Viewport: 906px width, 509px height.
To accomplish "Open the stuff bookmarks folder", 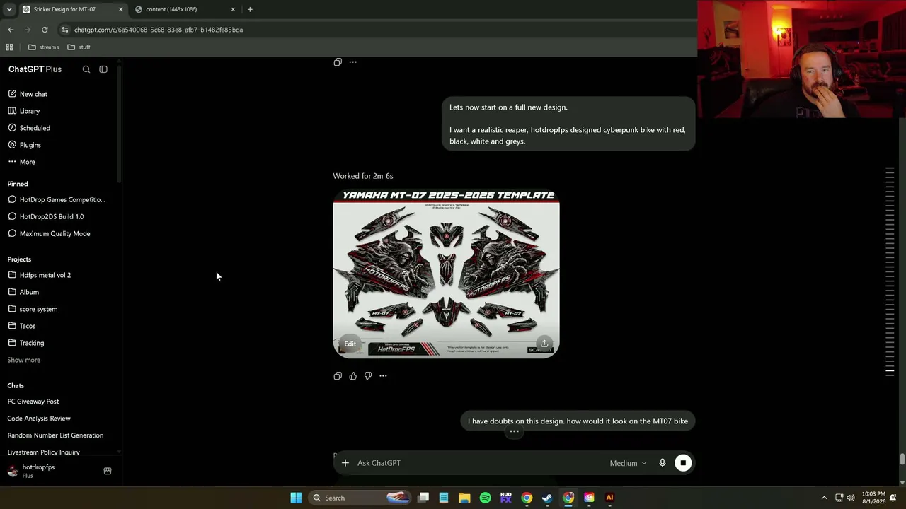I will pos(79,47).
